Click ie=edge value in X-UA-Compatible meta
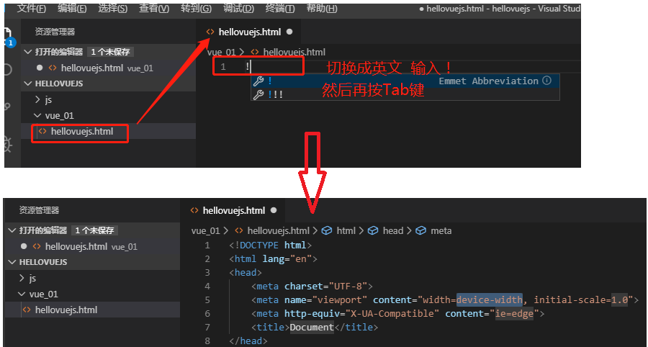This screenshot has width=648, height=347. tap(514, 314)
